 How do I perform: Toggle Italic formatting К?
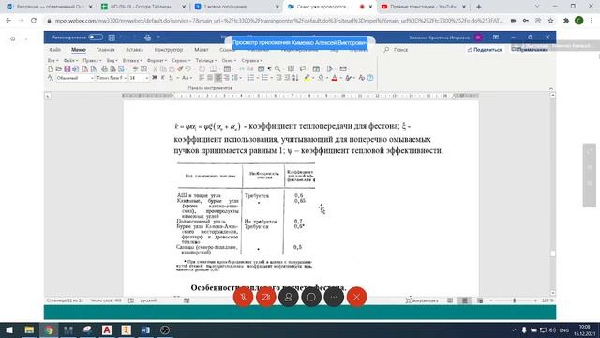(162, 78)
